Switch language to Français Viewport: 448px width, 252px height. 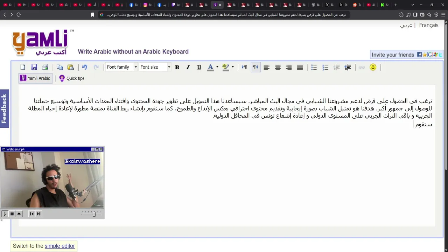(429, 25)
